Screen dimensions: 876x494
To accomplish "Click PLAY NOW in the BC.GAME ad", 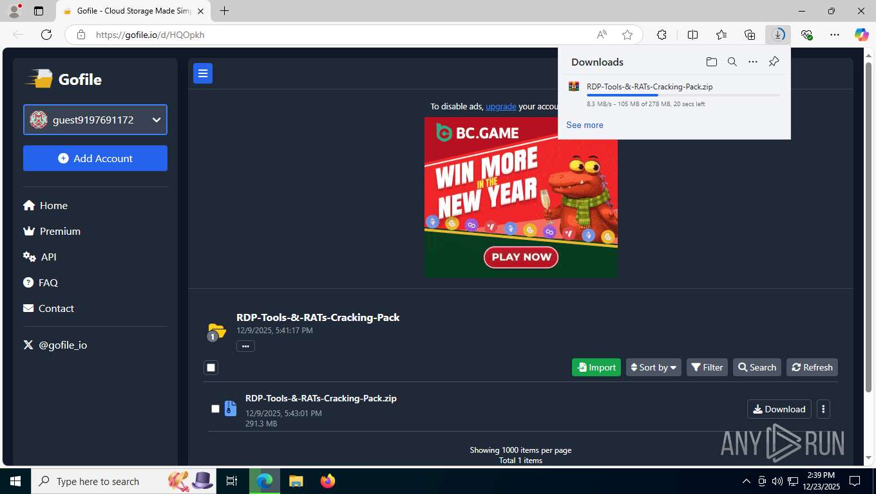I will pyautogui.click(x=521, y=257).
